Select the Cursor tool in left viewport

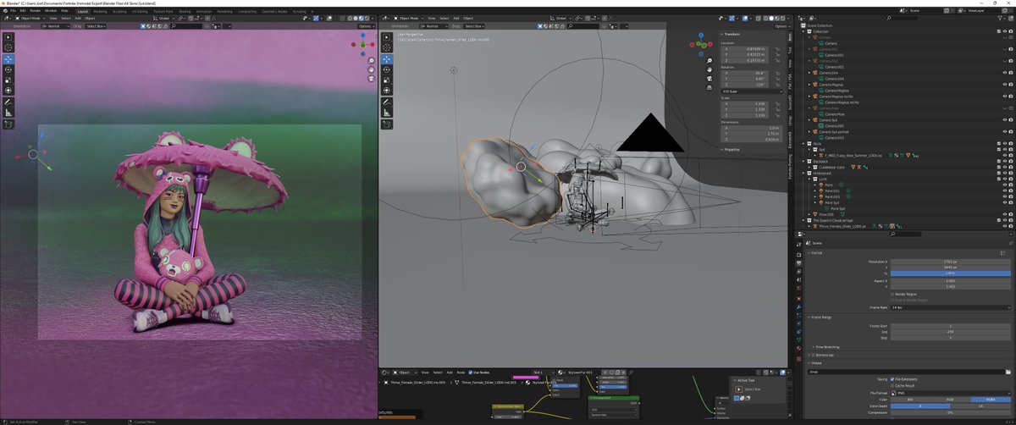tap(8, 48)
